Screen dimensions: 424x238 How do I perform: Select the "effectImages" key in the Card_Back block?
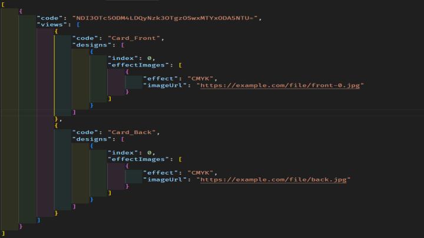138,159
